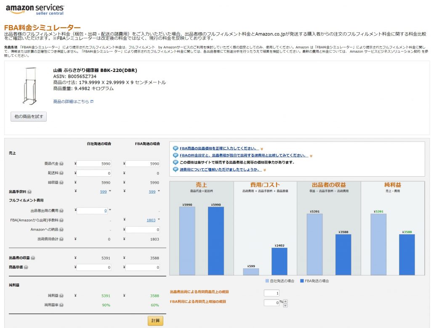The image size is (431, 328).
Task: Click external link icon after 商品の詳細はこちら
Action: 92,102
